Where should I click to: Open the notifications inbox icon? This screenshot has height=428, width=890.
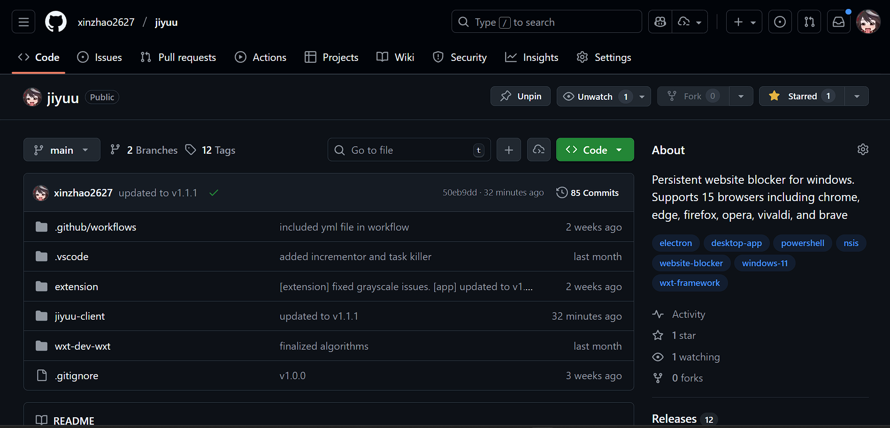pos(838,22)
